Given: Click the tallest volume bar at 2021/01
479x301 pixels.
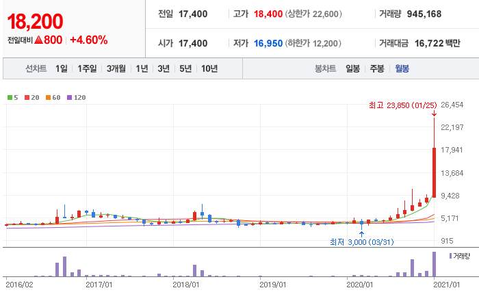Looking at the screenshot, I should click(434, 264).
